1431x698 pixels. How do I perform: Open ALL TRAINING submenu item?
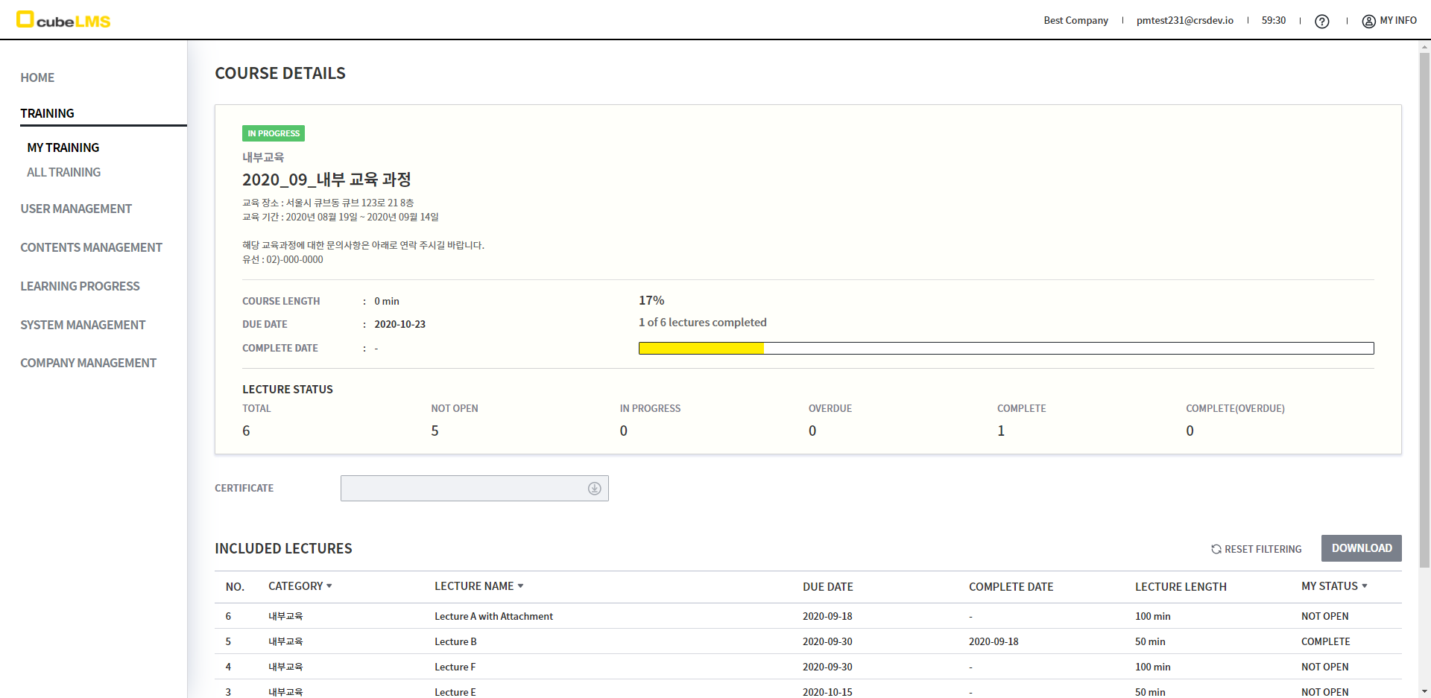(x=63, y=172)
